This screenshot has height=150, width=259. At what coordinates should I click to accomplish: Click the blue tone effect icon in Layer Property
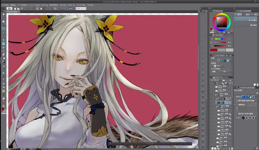coord(222,61)
